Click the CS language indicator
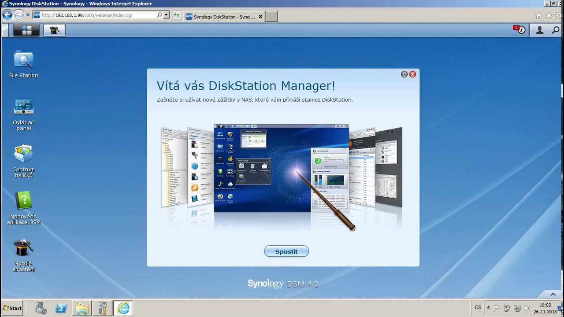 (x=478, y=308)
